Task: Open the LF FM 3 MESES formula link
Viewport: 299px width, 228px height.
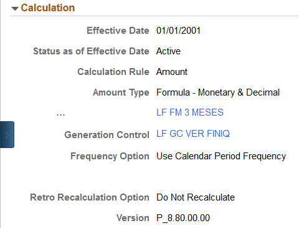Action: (x=190, y=112)
